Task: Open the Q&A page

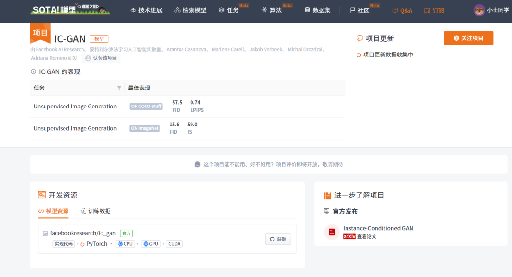Action: (x=402, y=10)
